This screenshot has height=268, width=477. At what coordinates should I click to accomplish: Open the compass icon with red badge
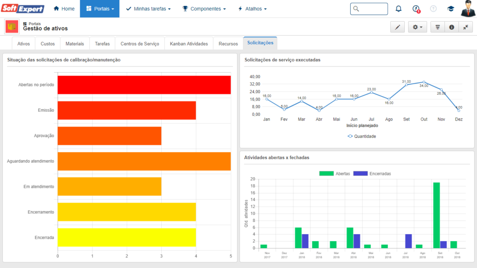coord(416,9)
